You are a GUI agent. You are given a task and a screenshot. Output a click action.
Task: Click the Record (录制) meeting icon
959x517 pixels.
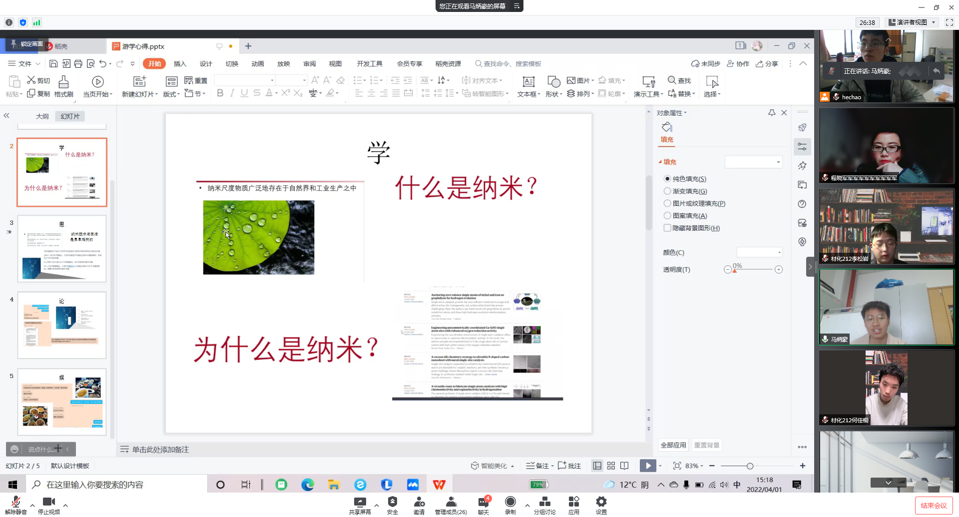510,502
